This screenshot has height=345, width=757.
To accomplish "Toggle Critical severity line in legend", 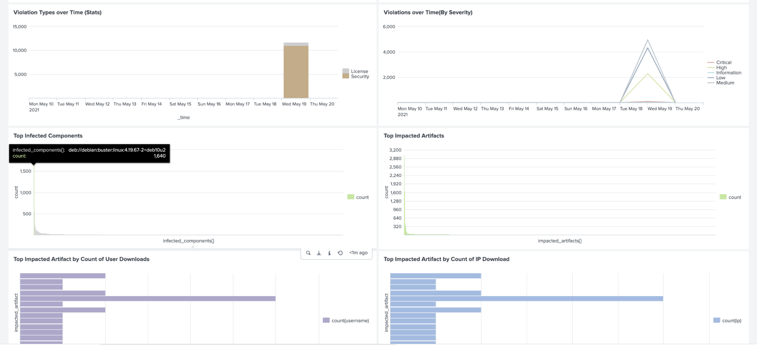I will tap(723, 62).
